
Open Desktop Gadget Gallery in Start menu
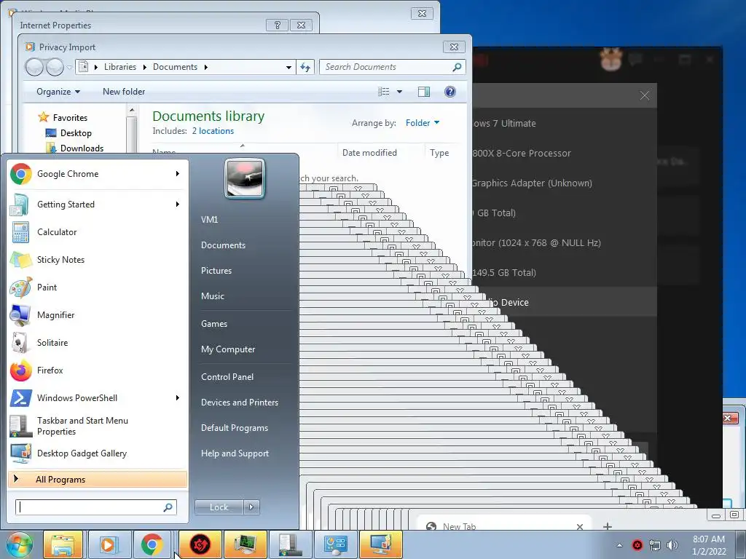98,453
